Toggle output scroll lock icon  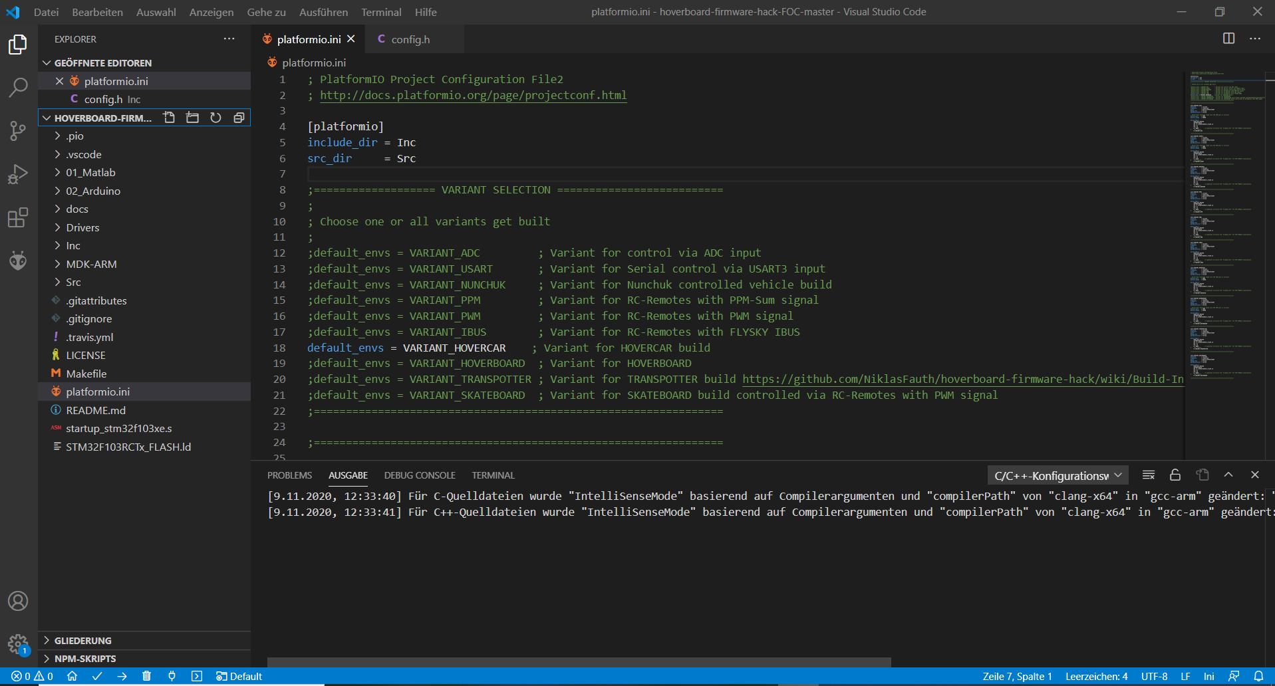click(1175, 475)
